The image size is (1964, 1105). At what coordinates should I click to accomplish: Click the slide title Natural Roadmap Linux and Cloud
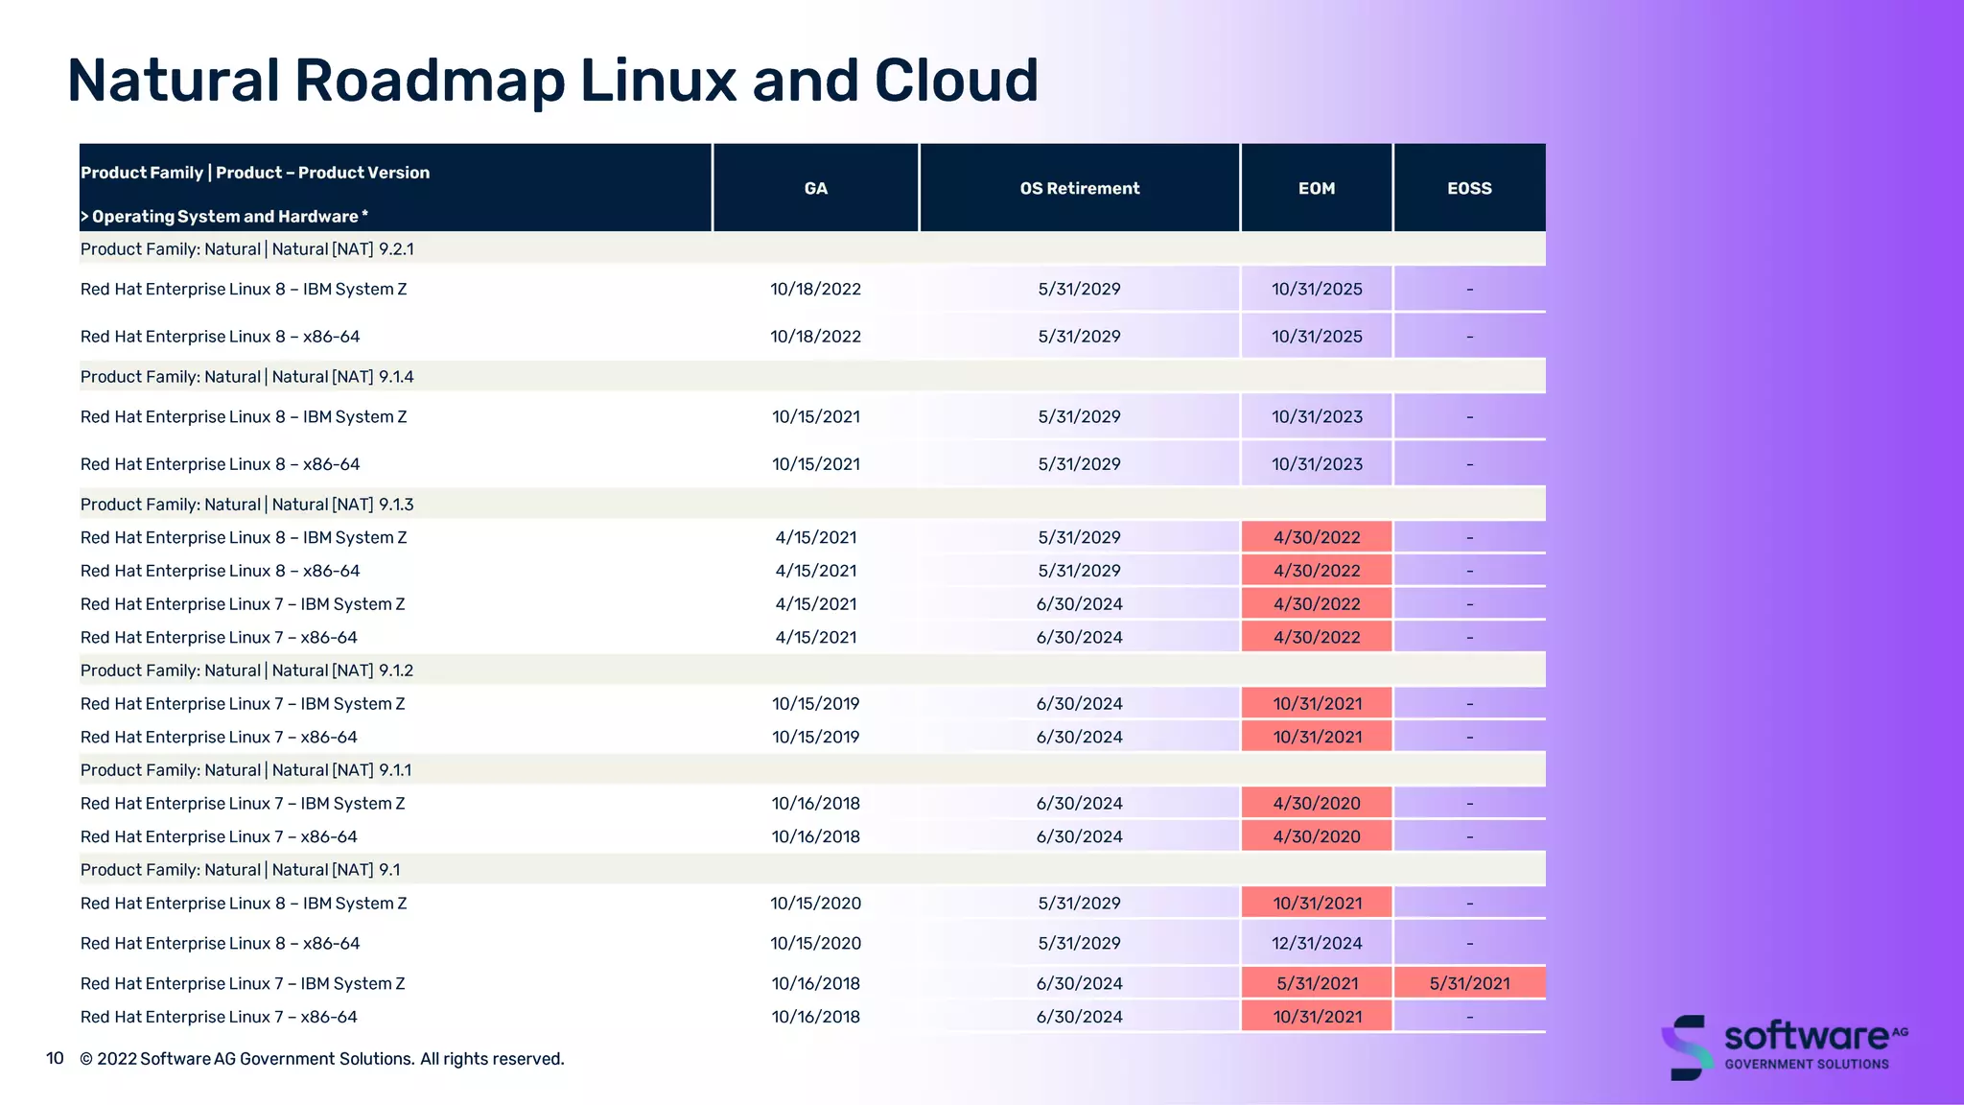tap(552, 80)
